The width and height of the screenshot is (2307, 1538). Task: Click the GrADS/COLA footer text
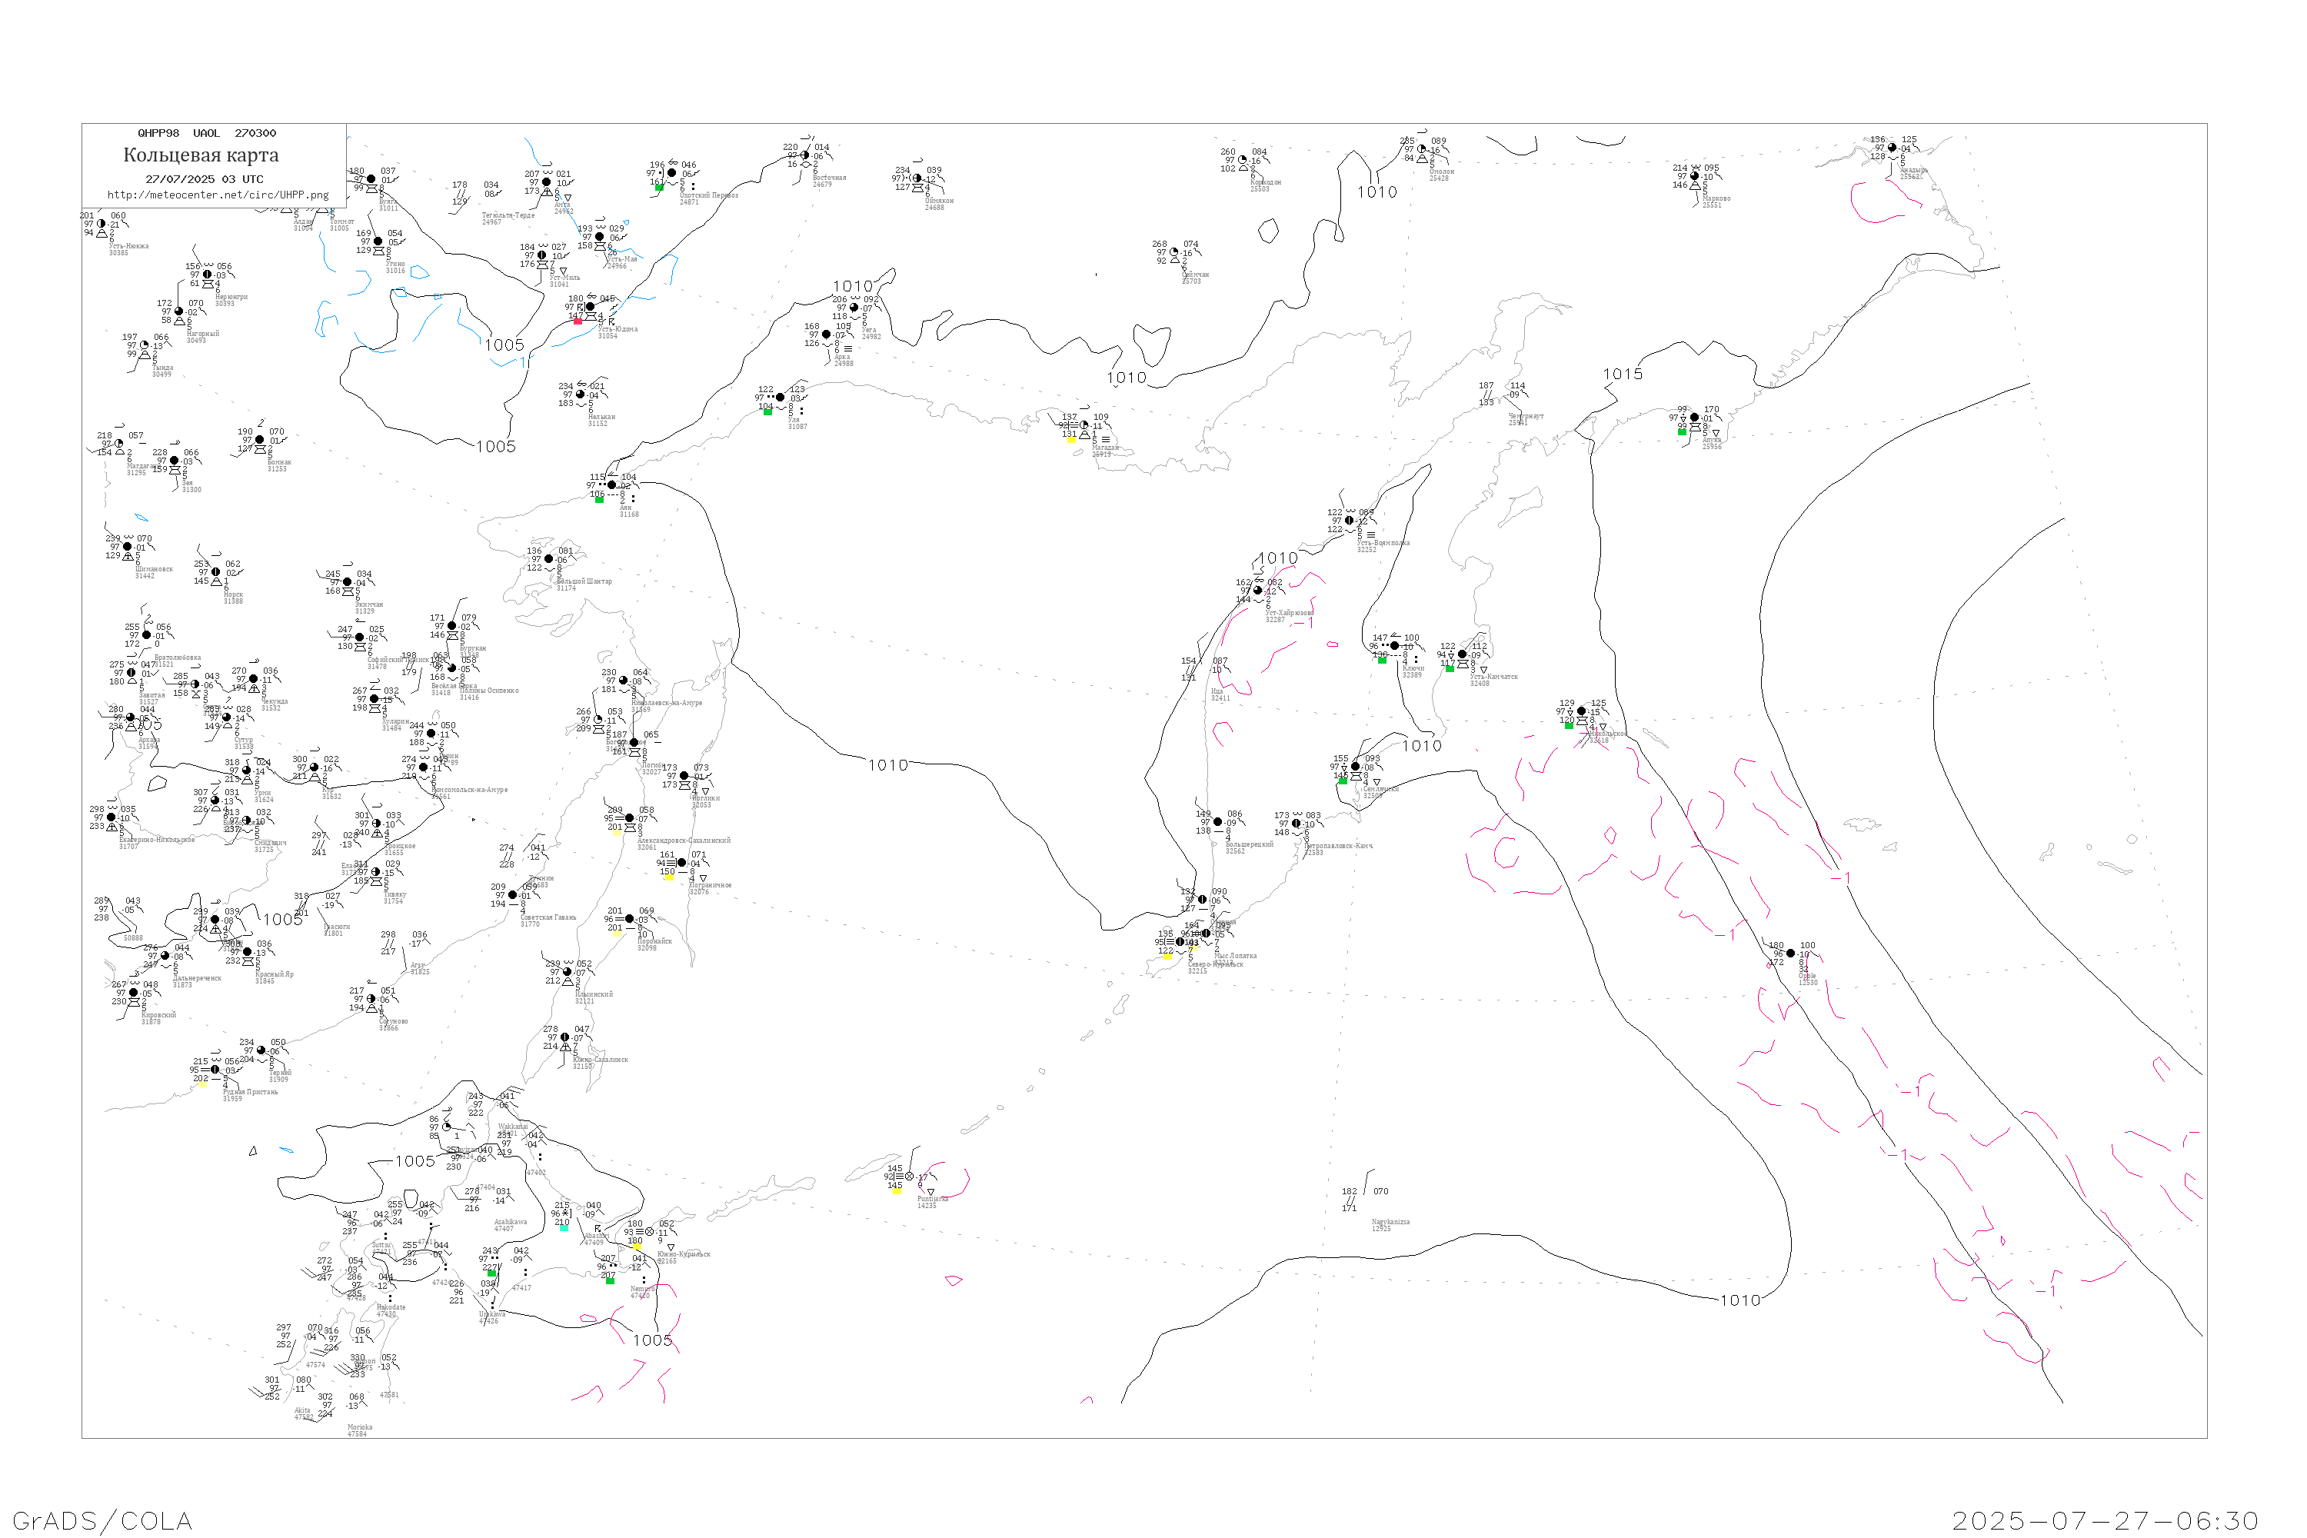pos(102,1520)
